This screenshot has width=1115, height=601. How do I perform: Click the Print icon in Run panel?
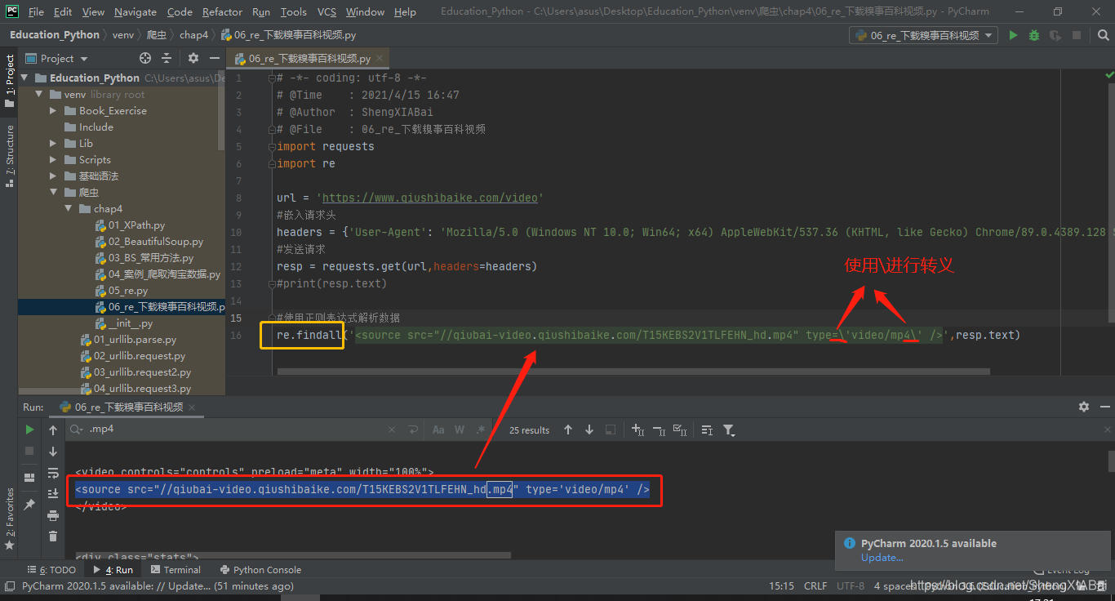click(x=53, y=515)
